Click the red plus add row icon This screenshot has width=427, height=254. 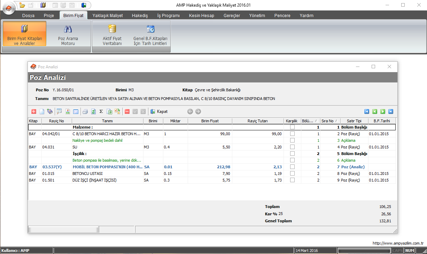[34, 111]
